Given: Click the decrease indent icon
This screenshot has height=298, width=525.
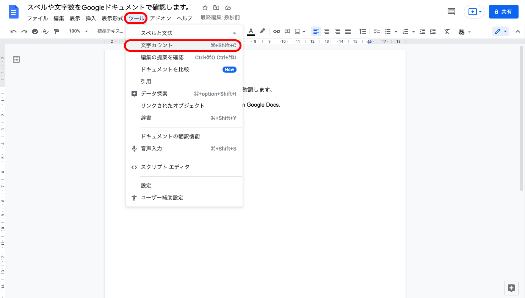Looking at the screenshot, I should click(422, 31).
